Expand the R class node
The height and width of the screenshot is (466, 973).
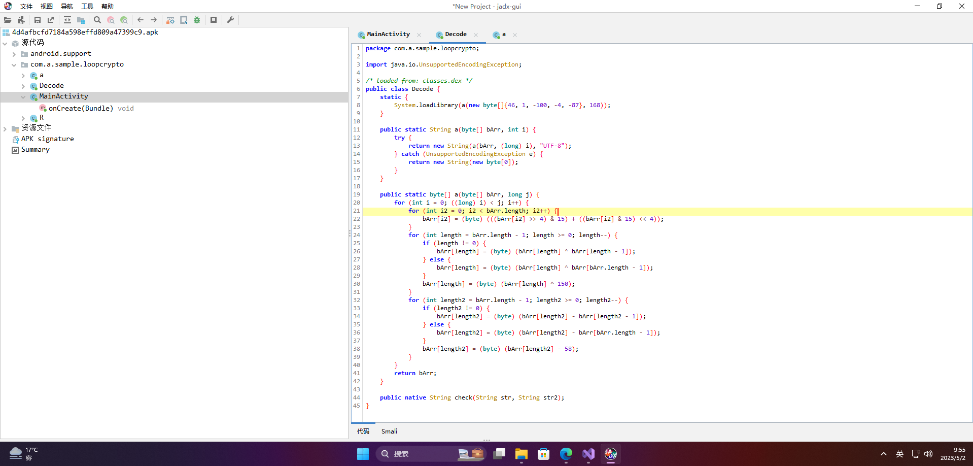click(x=23, y=118)
